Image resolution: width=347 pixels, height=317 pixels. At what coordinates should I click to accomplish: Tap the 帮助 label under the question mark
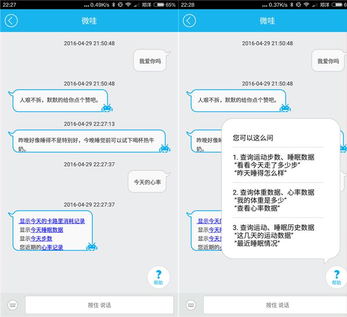pyautogui.click(x=157, y=282)
